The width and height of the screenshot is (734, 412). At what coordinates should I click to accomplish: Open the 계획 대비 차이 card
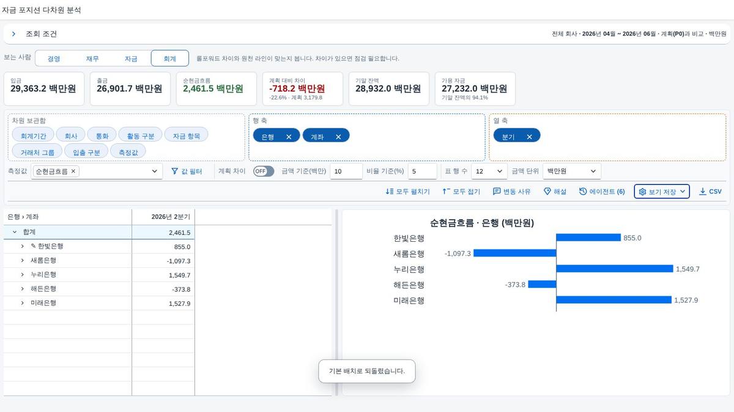[303, 89]
